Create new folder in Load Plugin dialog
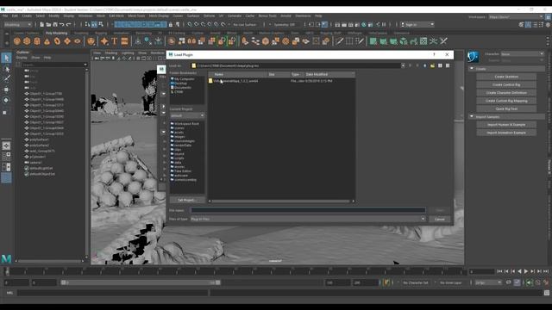The width and height of the screenshot is (552, 310). click(432, 65)
